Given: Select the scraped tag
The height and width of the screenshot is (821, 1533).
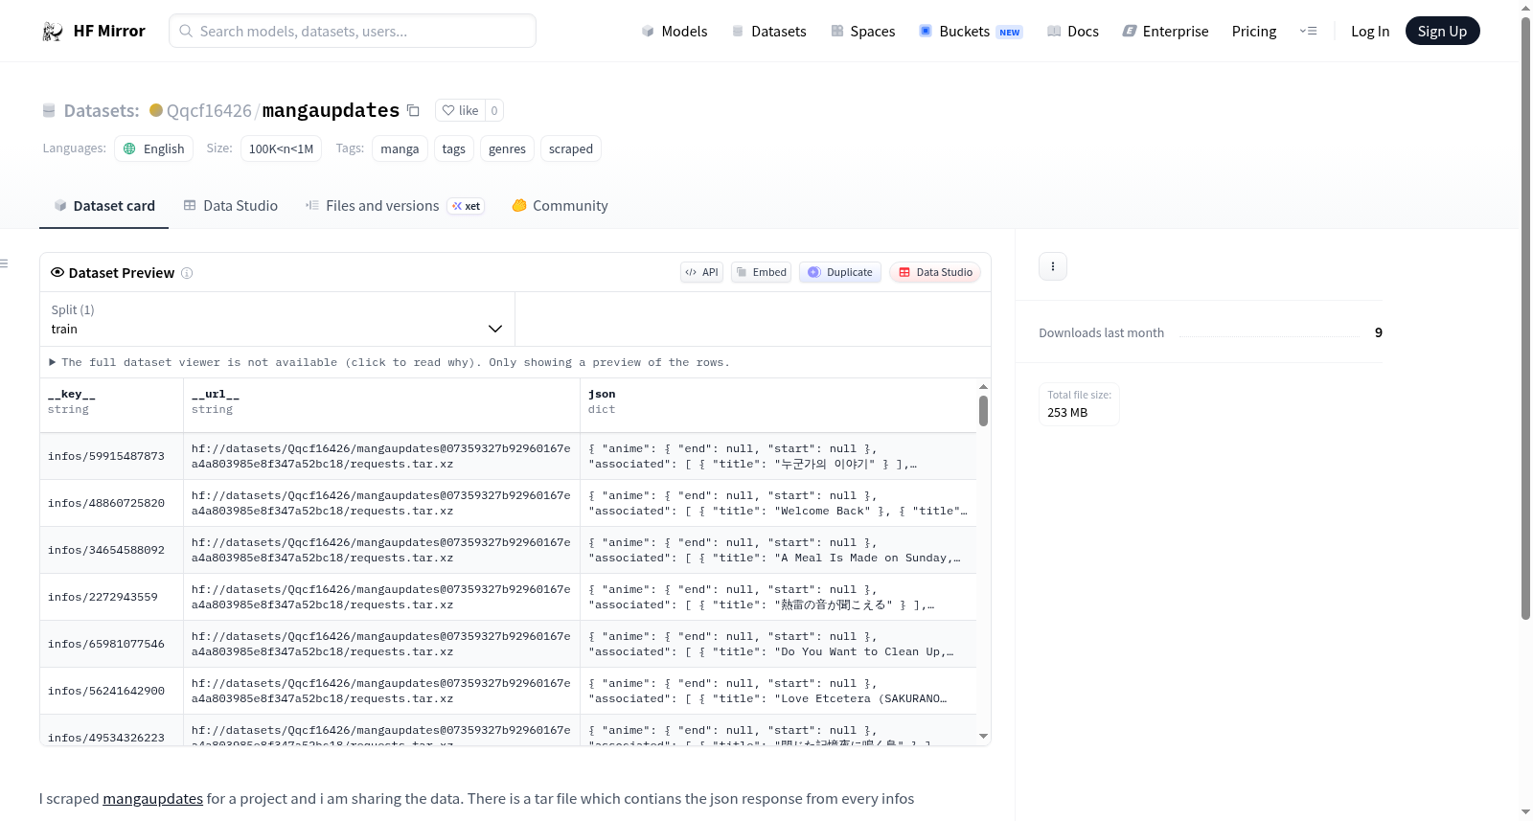Looking at the screenshot, I should coord(571,148).
